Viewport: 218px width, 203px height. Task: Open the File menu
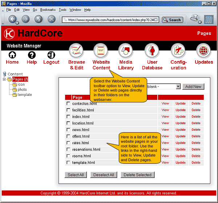coord(9,10)
